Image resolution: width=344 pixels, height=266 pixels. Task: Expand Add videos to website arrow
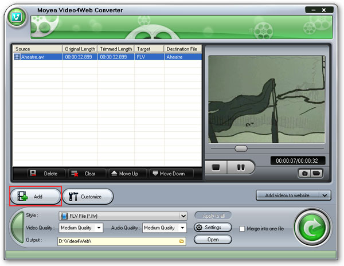(325, 195)
